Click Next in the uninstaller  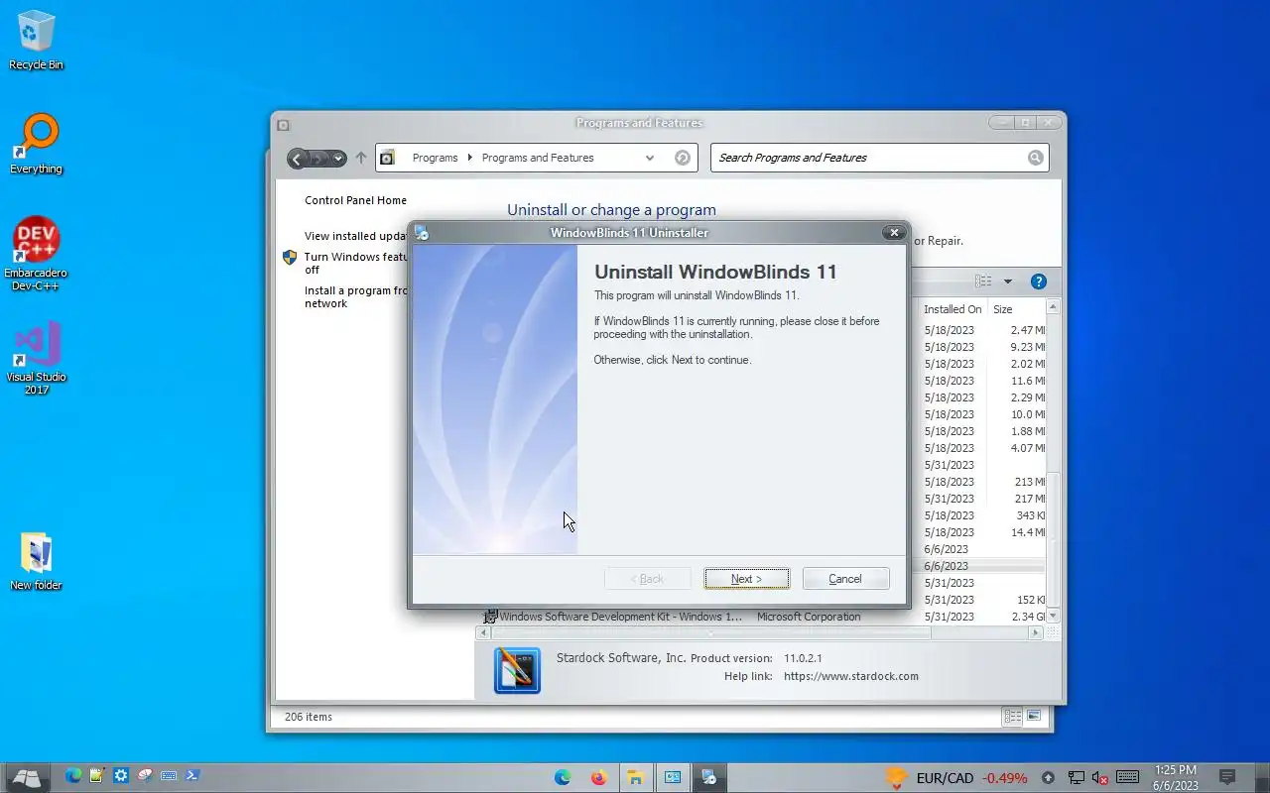[x=746, y=579]
